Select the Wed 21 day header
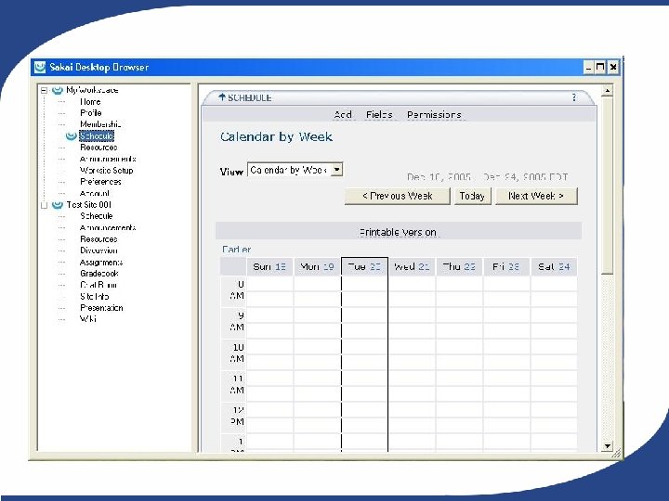Screen dimensions: 669x501 click(x=412, y=266)
